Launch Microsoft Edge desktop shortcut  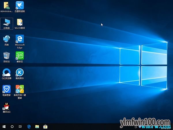click(x=20, y=42)
